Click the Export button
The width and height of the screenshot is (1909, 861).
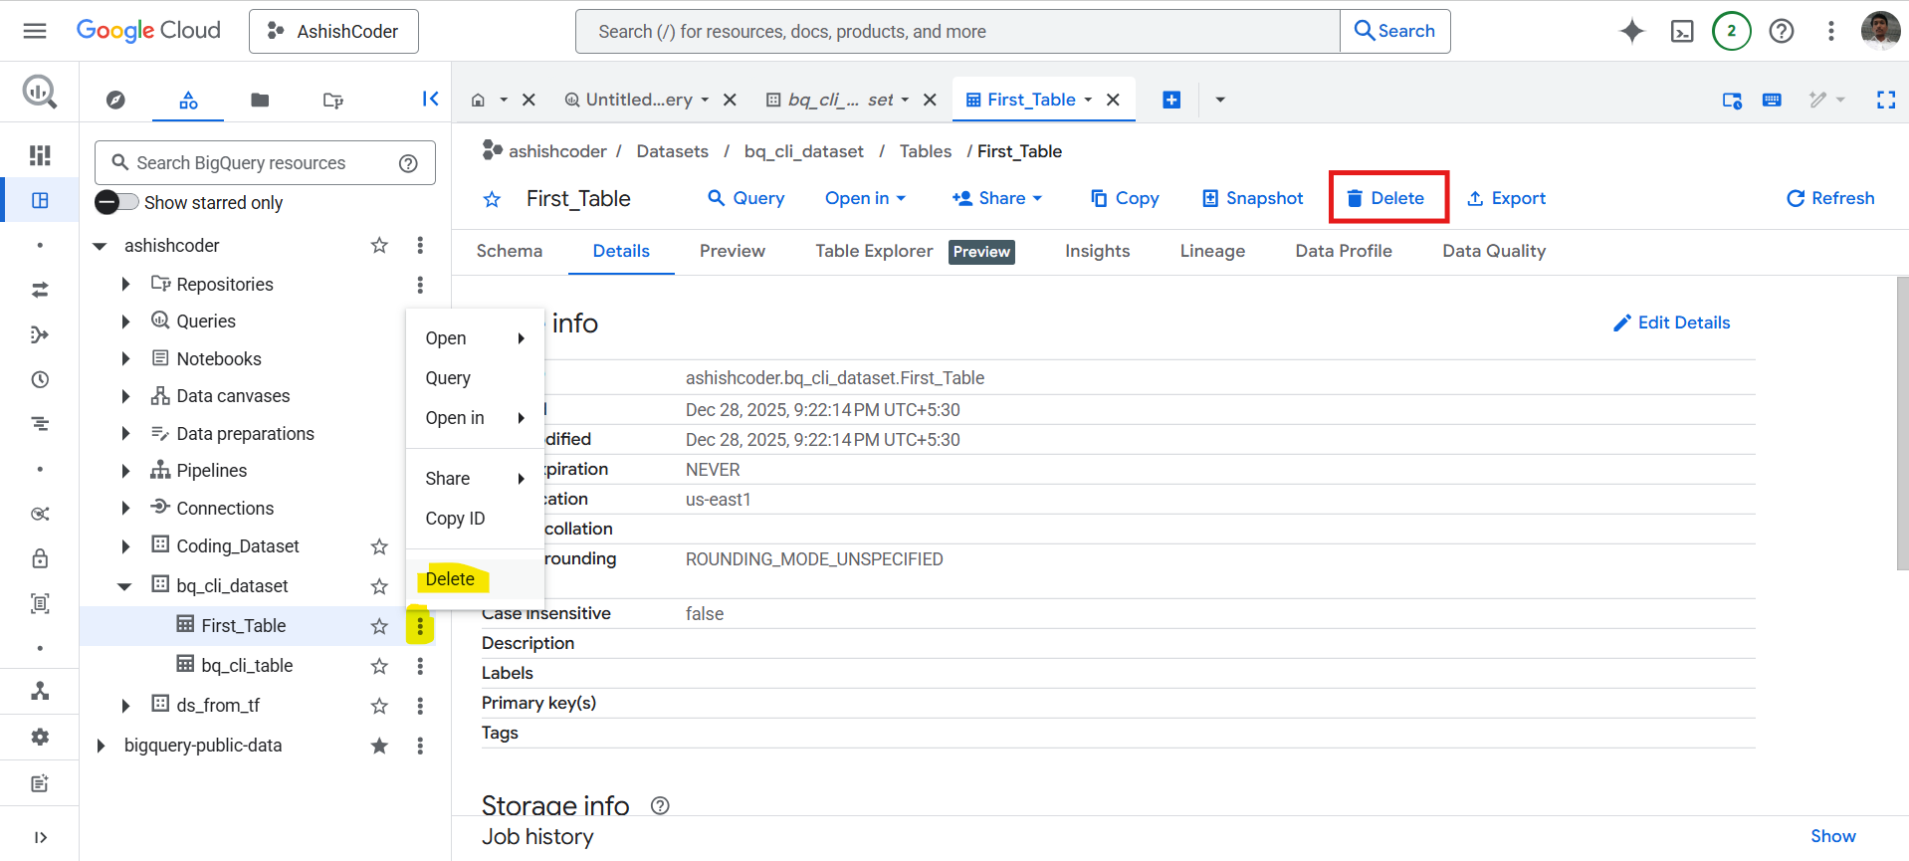[1507, 198]
